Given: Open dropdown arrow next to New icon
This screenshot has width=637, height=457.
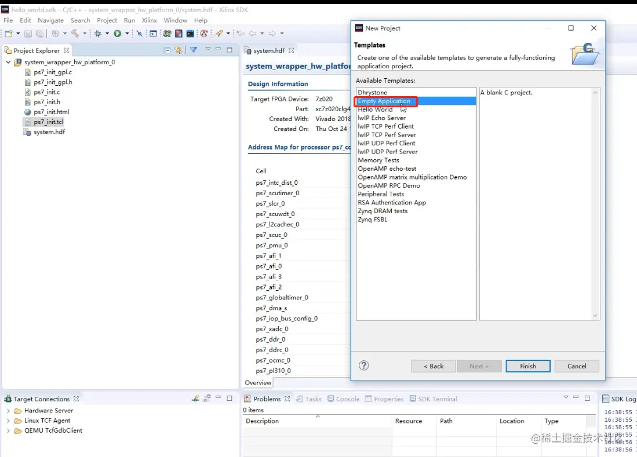Looking at the screenshot, I should tap(18, 34).
